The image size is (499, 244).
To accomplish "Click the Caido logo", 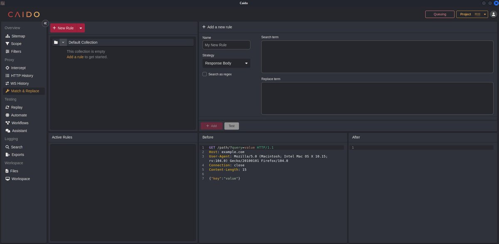I will (x=24, y=15).
